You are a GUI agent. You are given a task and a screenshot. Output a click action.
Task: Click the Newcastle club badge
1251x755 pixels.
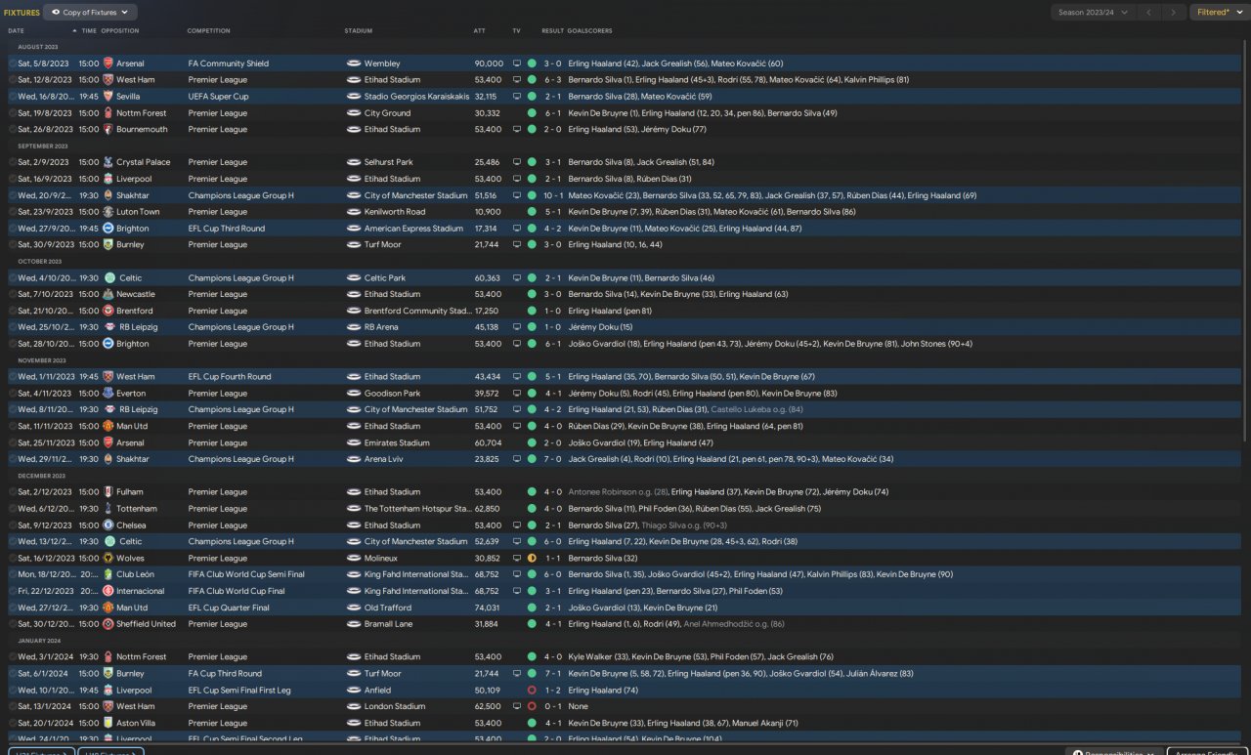108,294
